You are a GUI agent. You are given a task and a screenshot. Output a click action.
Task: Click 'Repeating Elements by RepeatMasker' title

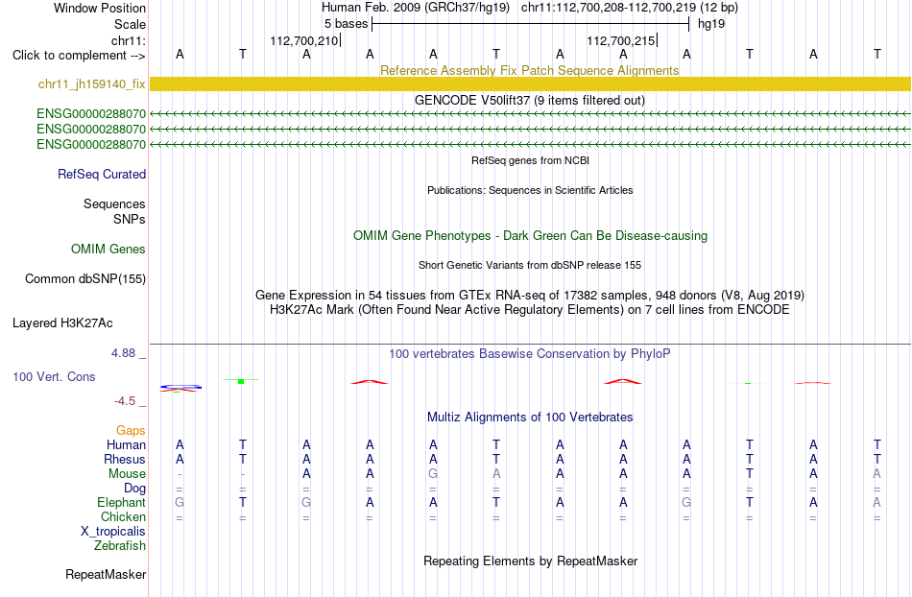coord(530,561)
